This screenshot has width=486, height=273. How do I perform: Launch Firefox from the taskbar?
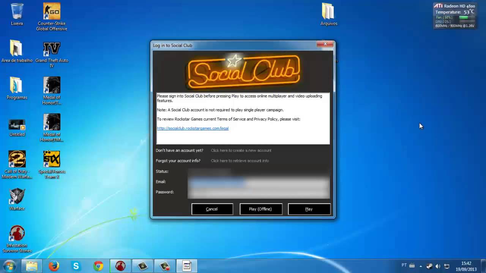click(54, 266)
